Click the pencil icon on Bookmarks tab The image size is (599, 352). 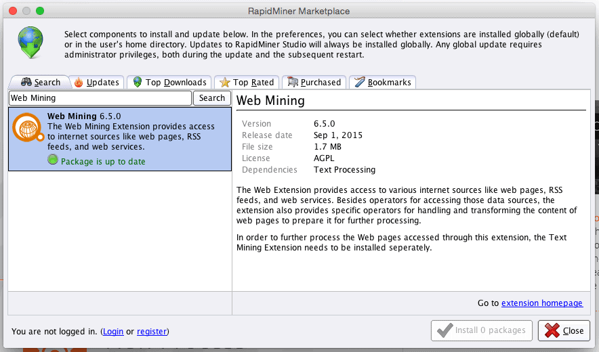pos(360,82)
